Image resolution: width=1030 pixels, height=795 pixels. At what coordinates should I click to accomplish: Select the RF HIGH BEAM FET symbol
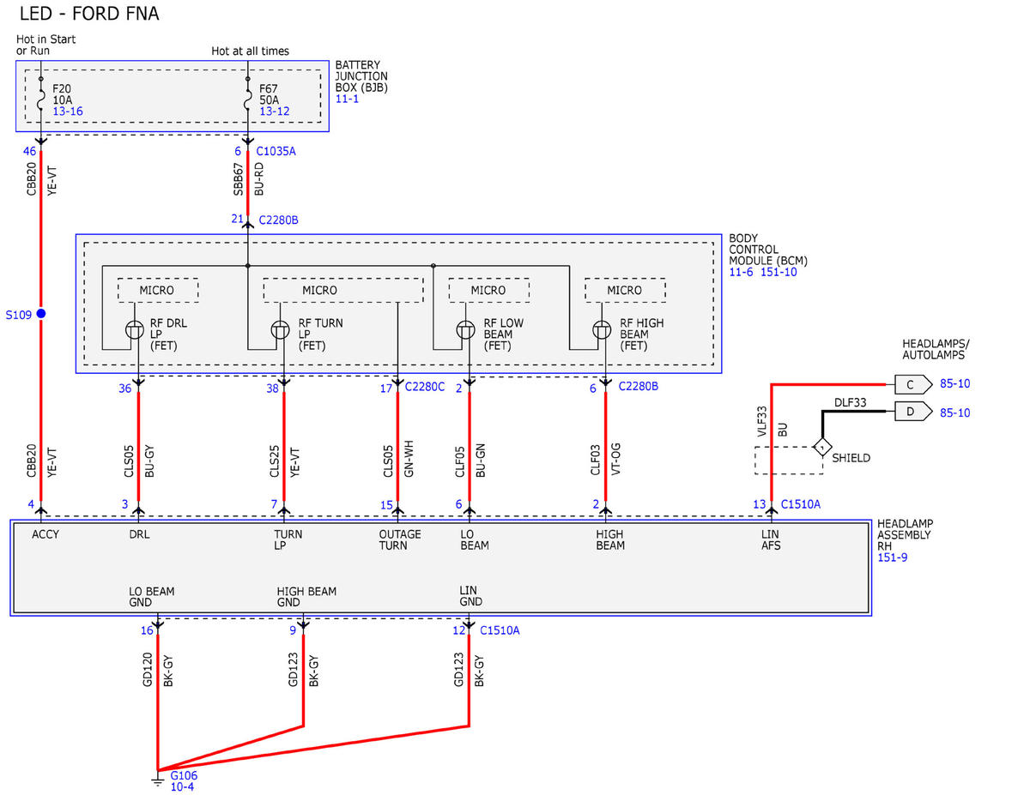point(601,329)
